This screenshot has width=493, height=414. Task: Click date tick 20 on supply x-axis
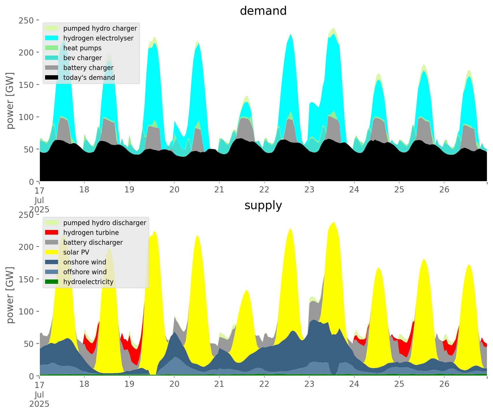pos(174,384)
